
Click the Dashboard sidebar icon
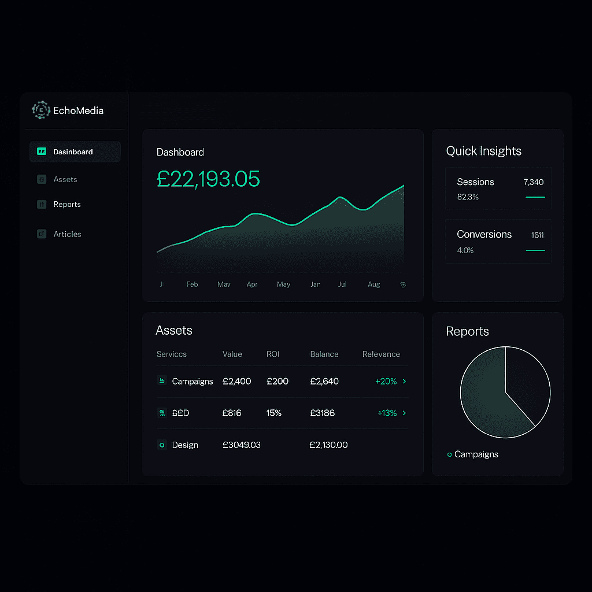click(x=42, y=151)
